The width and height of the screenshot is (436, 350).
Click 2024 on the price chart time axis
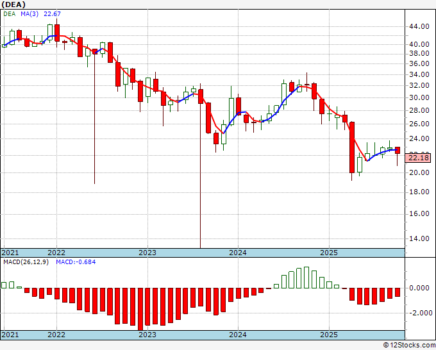[238, 253]
